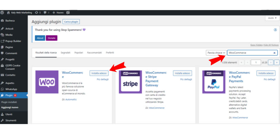
Task: Visit the Italy Web Marketing site home
Action: coord(20,13)
